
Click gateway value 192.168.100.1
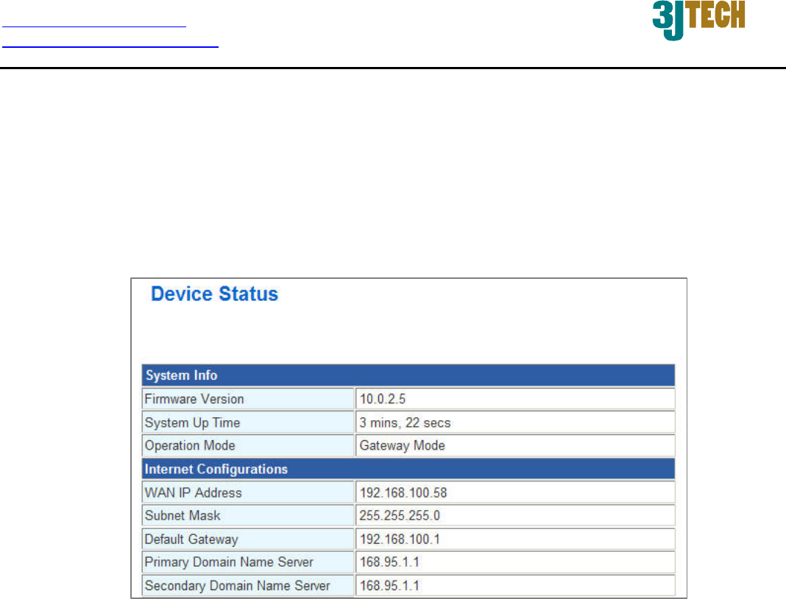pyautogui.click(x=400, y=539)
